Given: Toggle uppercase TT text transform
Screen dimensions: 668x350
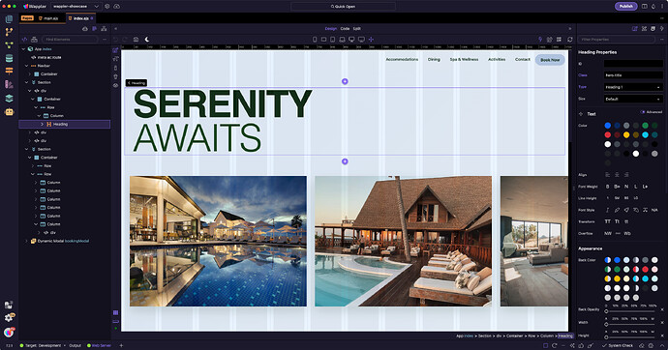Looking at the screenshot, I should 608,221.
